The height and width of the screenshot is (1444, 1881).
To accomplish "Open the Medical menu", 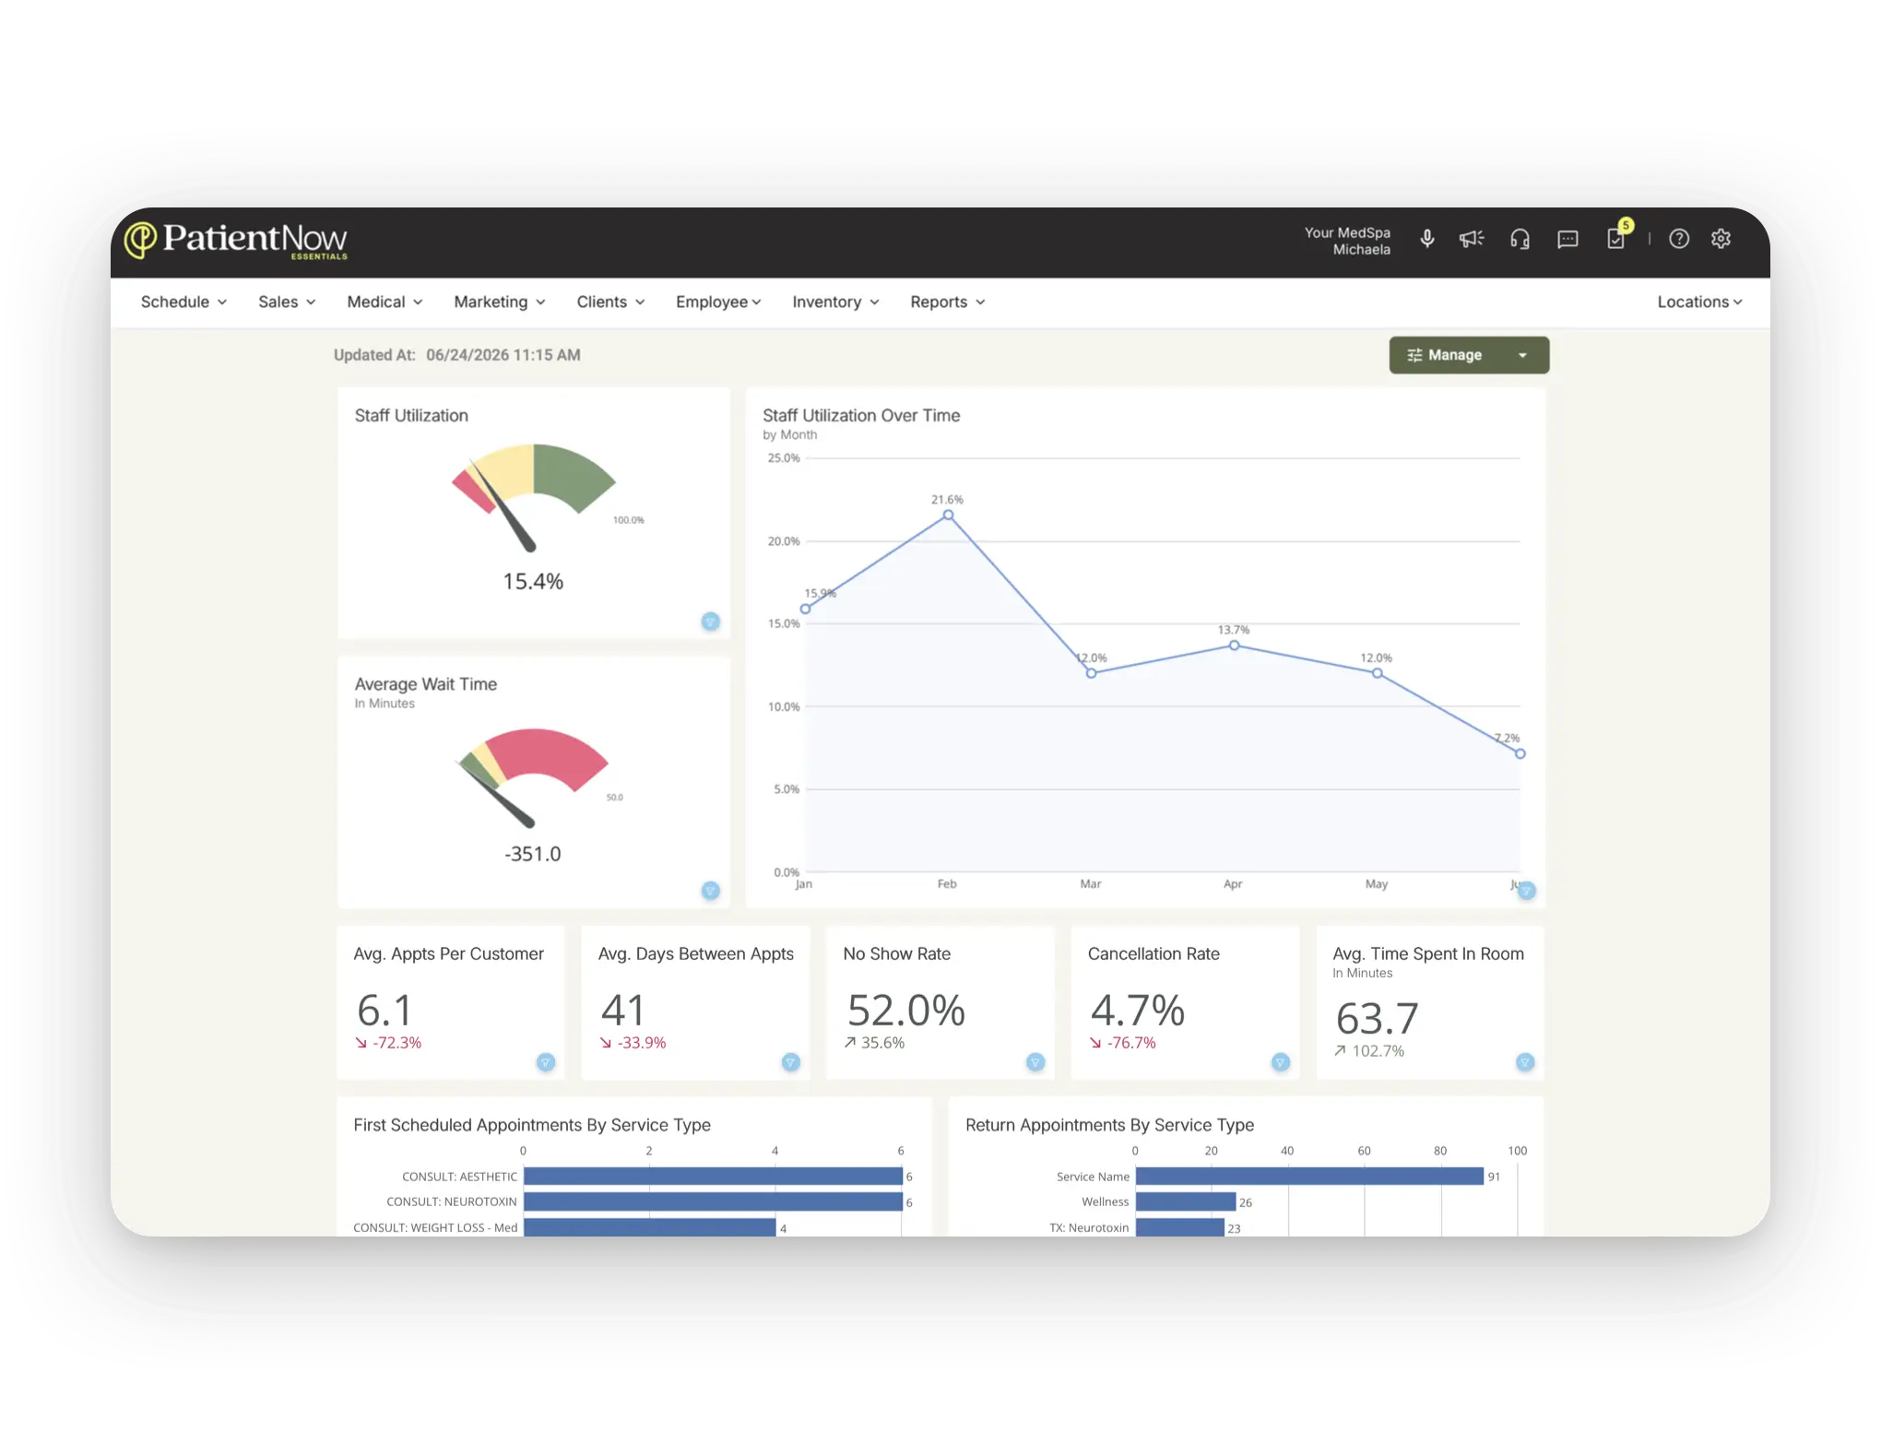I will [384, 302].
